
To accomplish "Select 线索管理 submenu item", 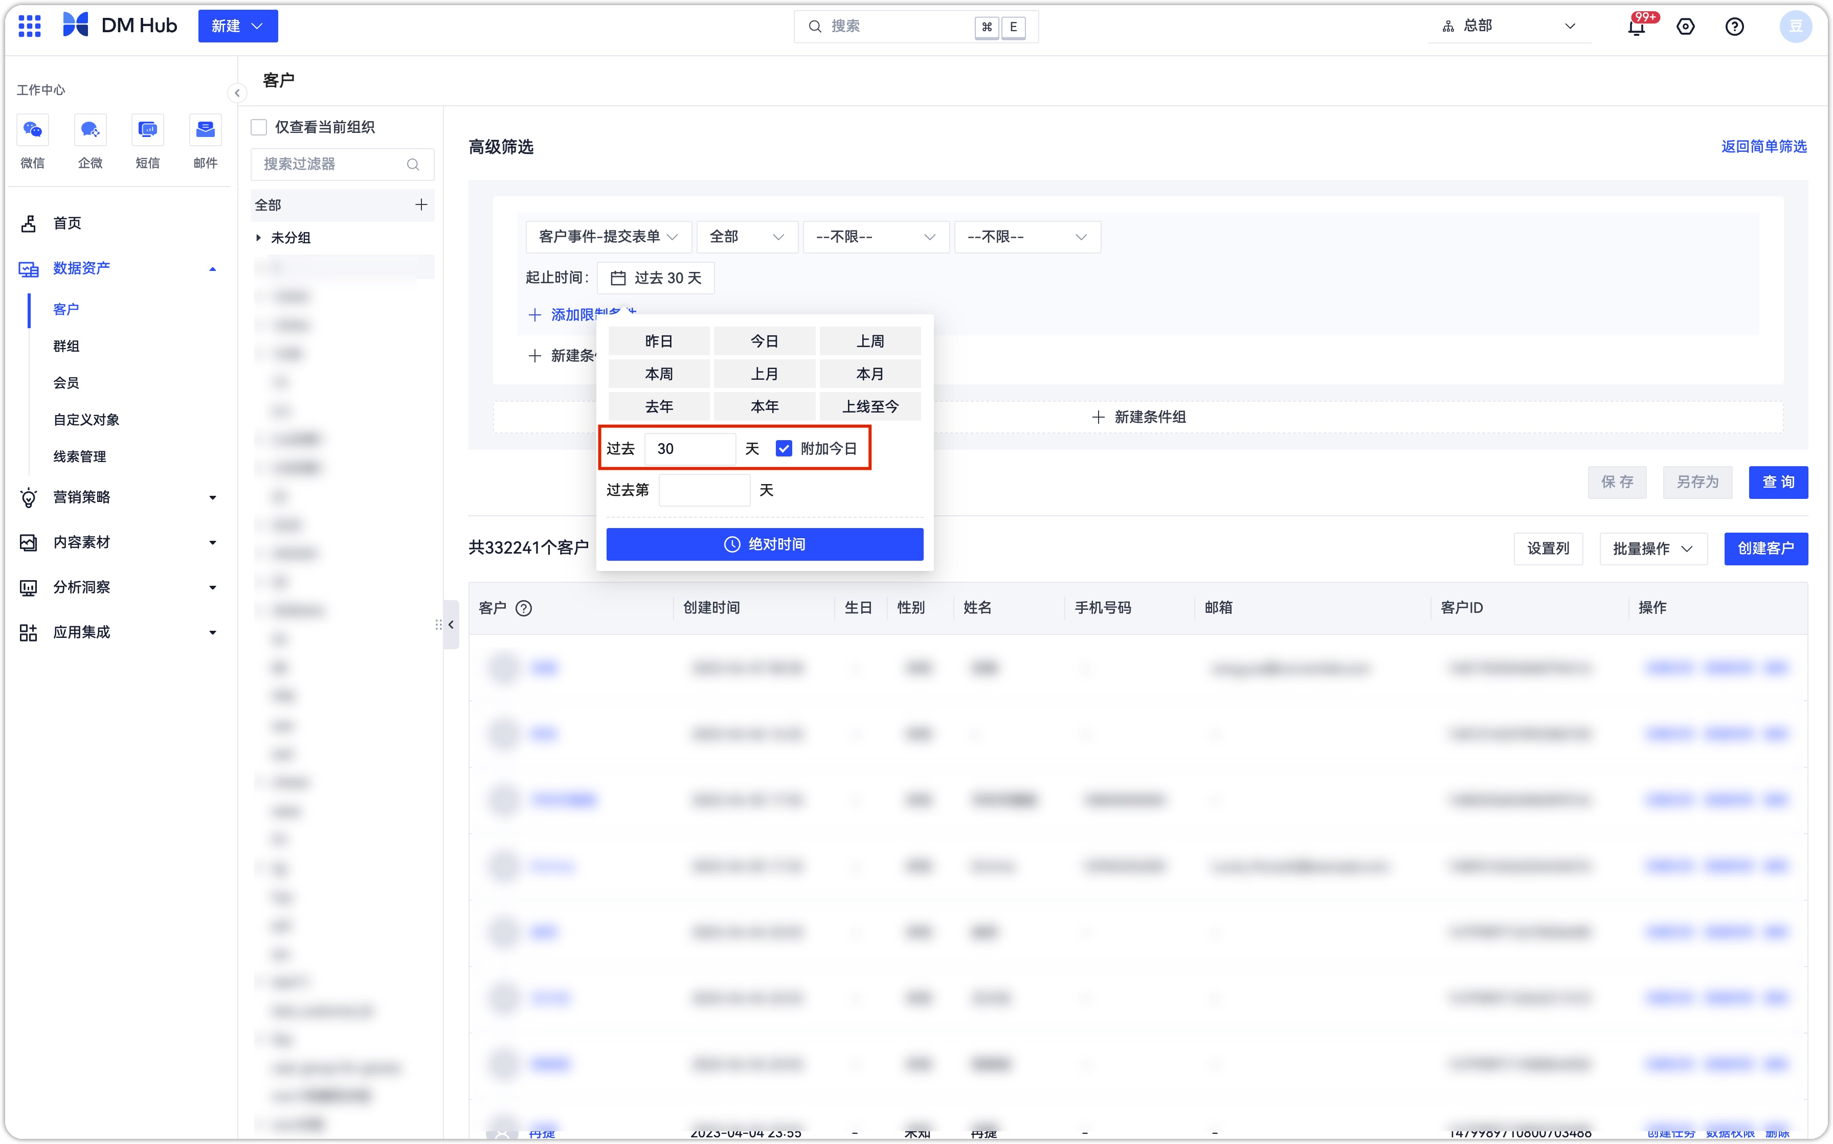I will [79, 457].
